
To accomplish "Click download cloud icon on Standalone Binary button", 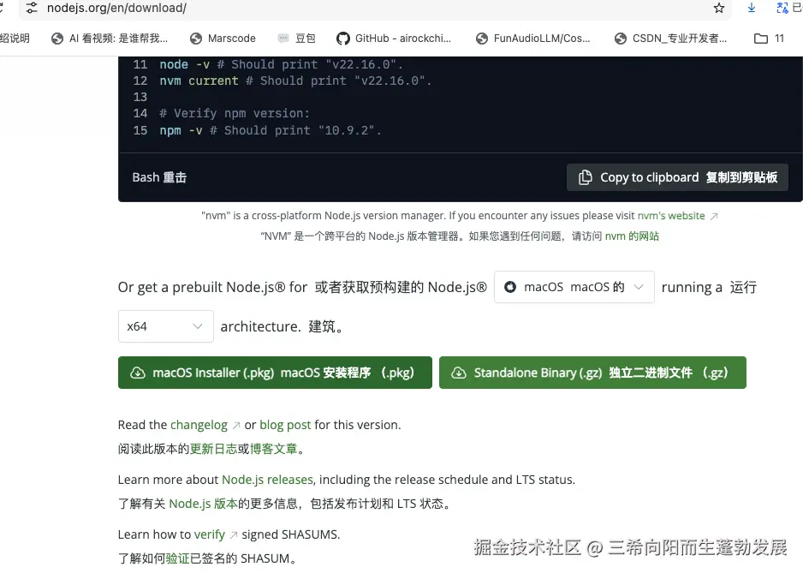I will (459, 373).
